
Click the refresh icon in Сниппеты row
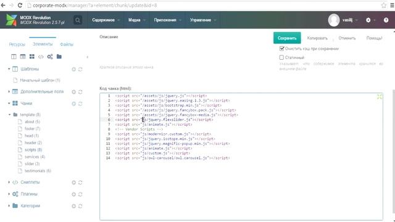[80, 183]
